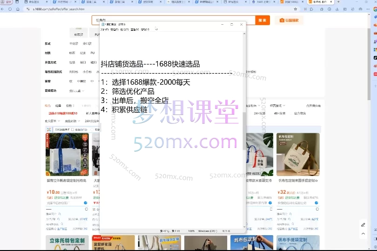Open Notepad 文件 menu
This screenshot has height=251, width=377.
click(x=104, y=29)
